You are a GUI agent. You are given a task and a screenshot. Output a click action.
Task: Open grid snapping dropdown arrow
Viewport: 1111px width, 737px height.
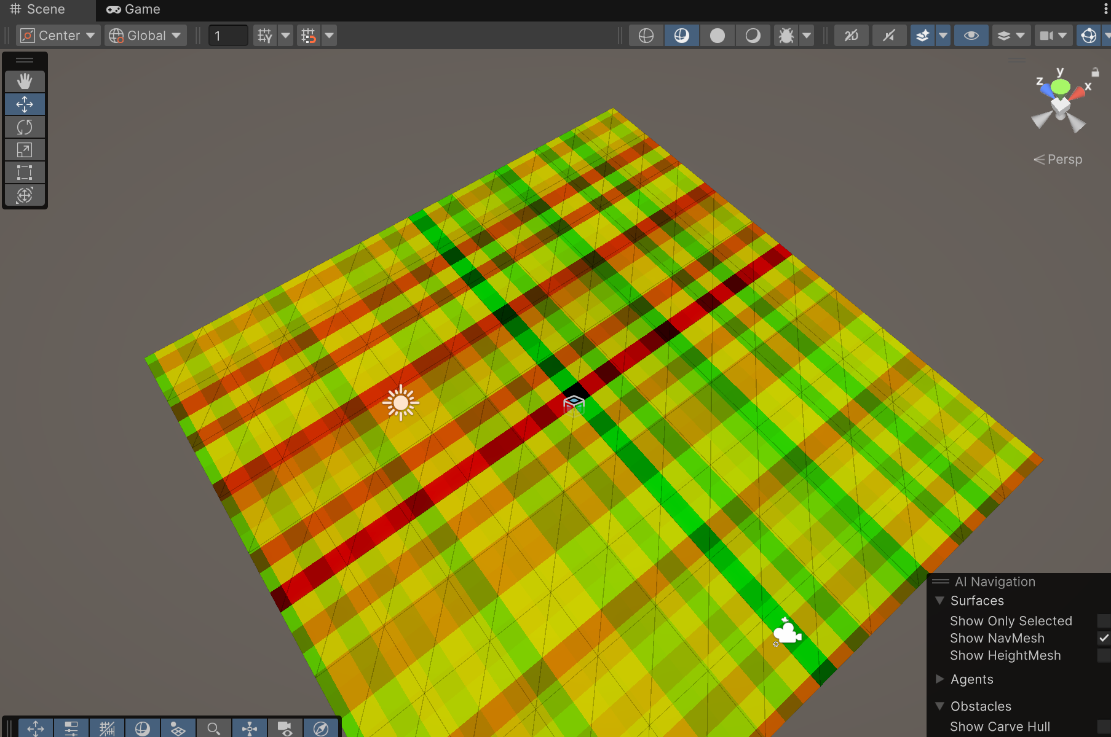(x=330, y=36)
